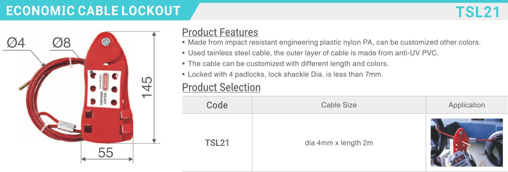Select the Cable Size column header
The height and width of the screenshot is (172, 508).
click(339, 105)
